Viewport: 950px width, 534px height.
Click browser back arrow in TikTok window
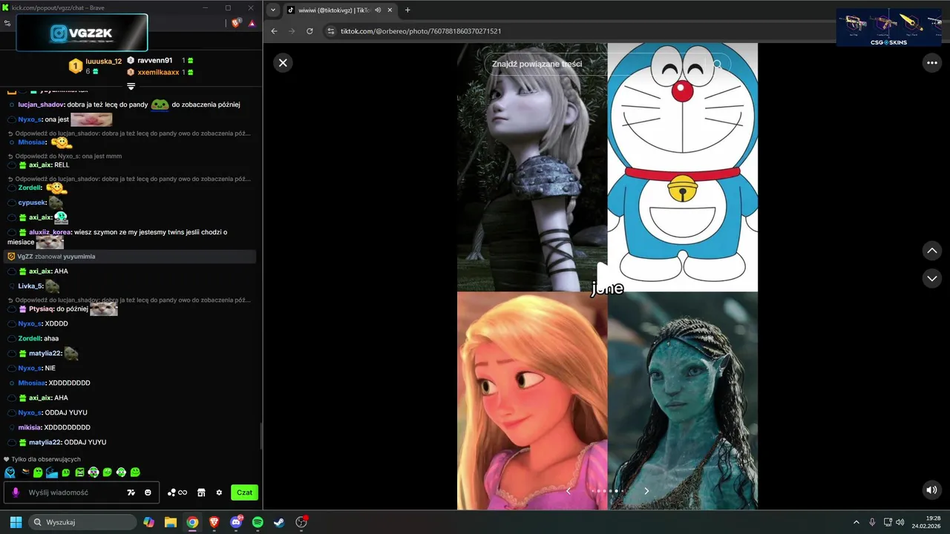pyautogui.click(x=274, y=31)
